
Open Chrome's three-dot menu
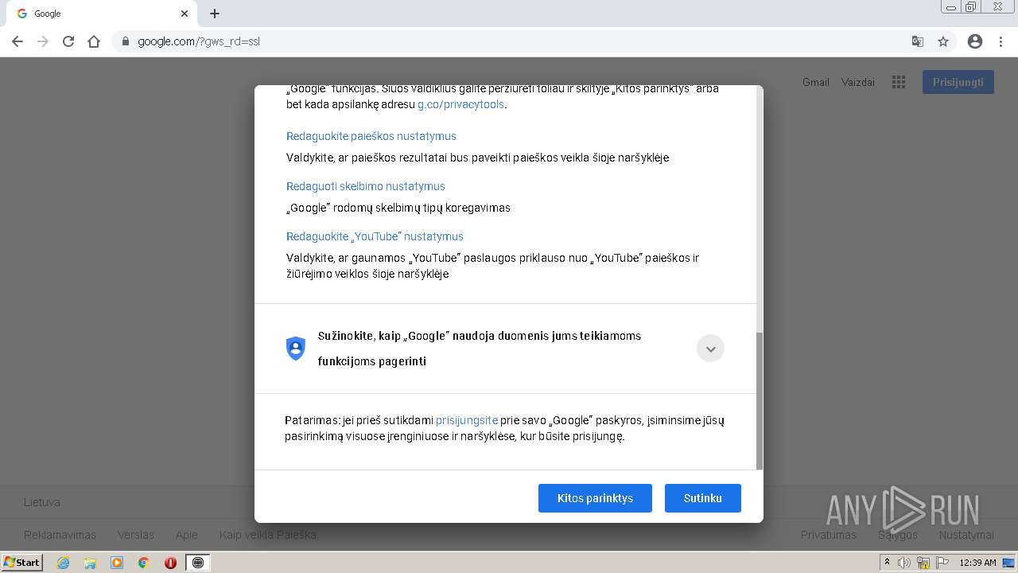tap(1001, 41)
